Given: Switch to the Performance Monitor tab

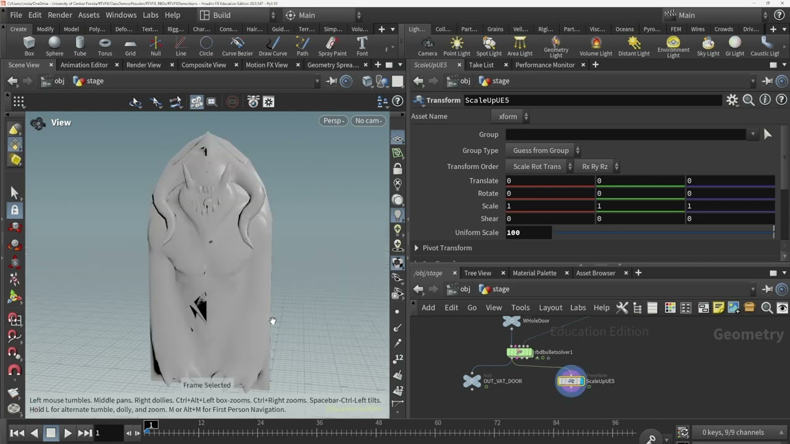Looking at the screenshot, I should click(x=545, y=65).
